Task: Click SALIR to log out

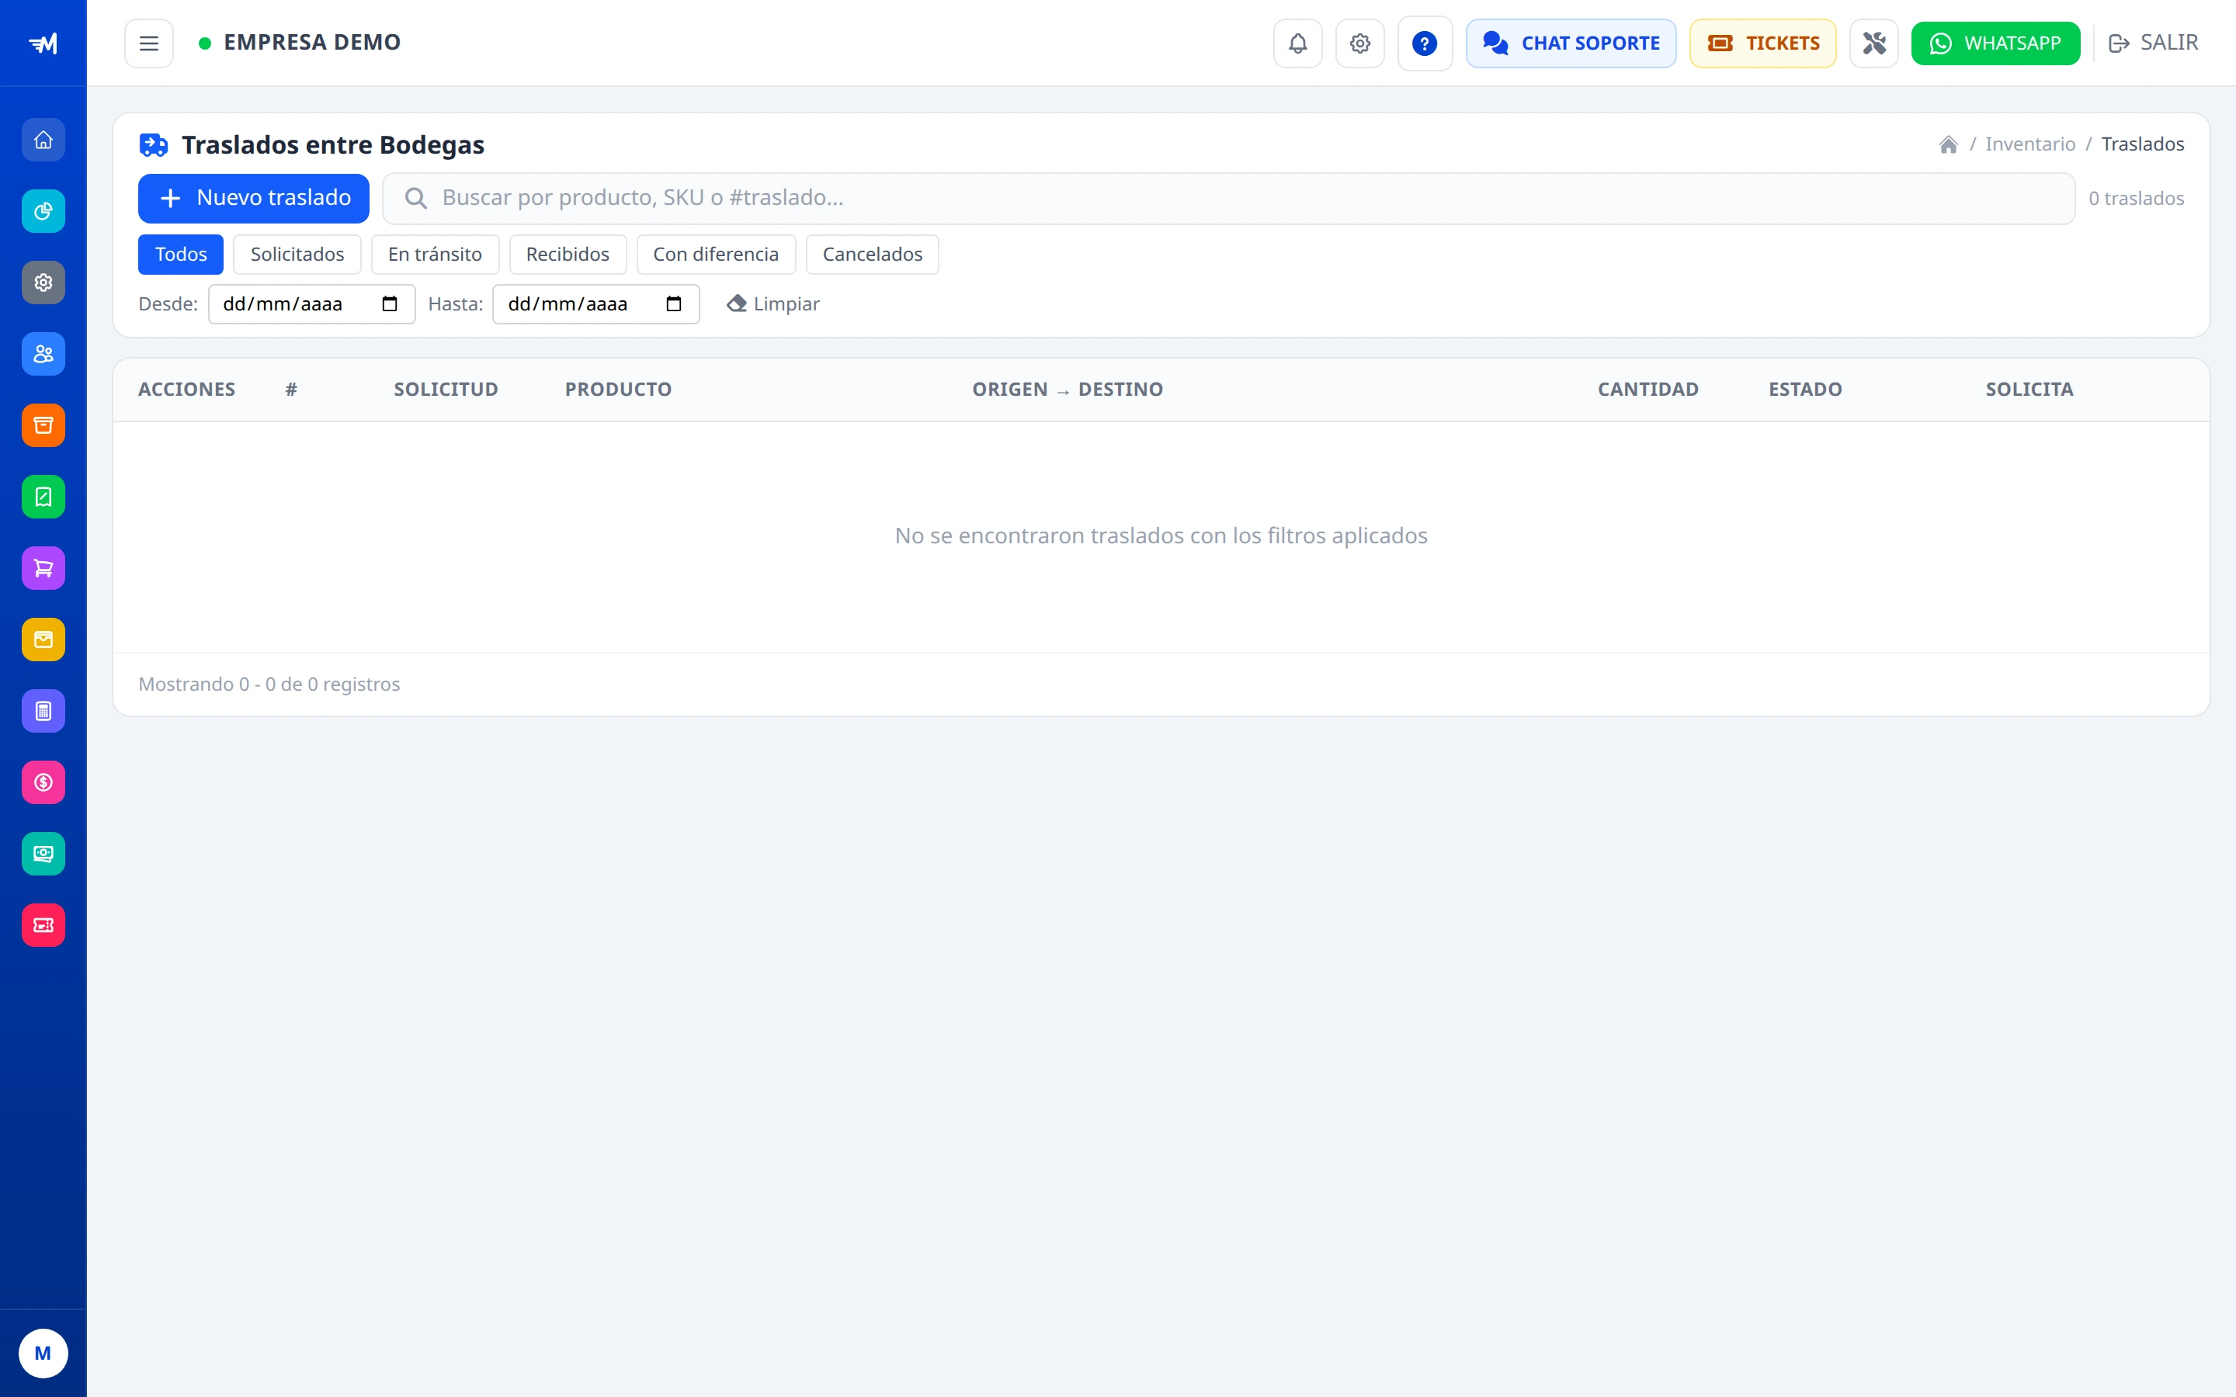Action: [2154, 43]
